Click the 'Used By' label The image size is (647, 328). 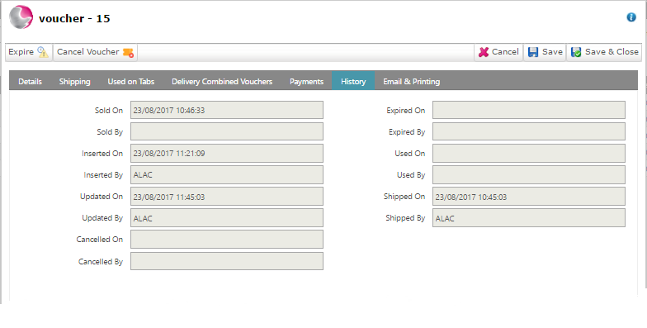(x=411, y=175)
